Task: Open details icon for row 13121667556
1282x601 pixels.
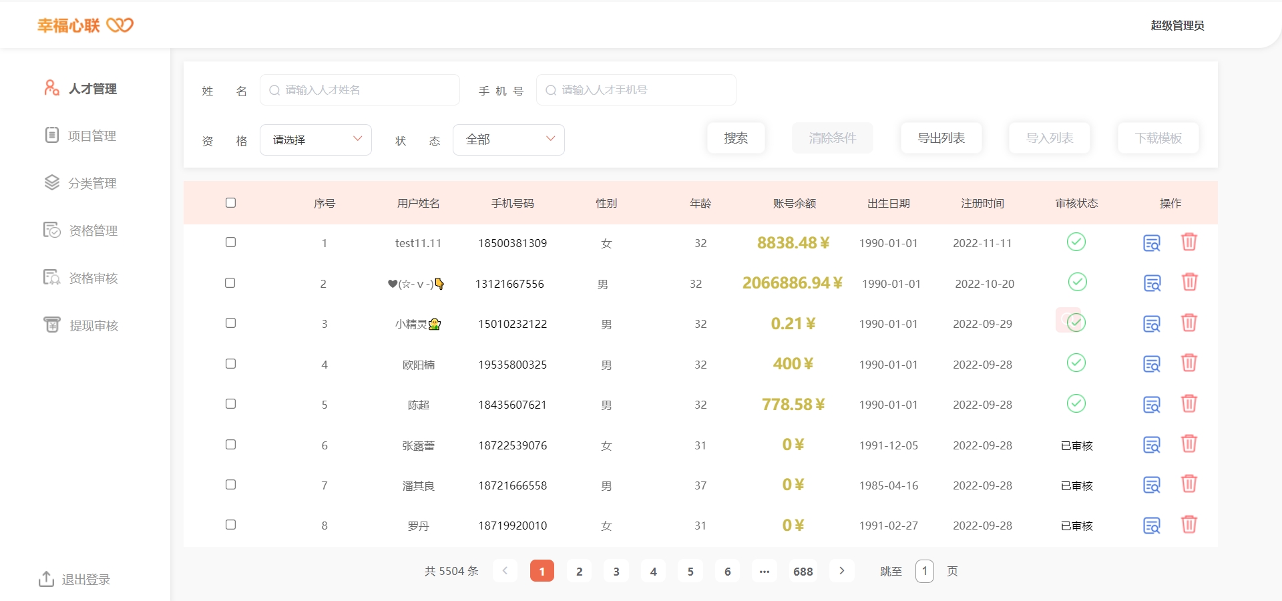Action: 1152,283
